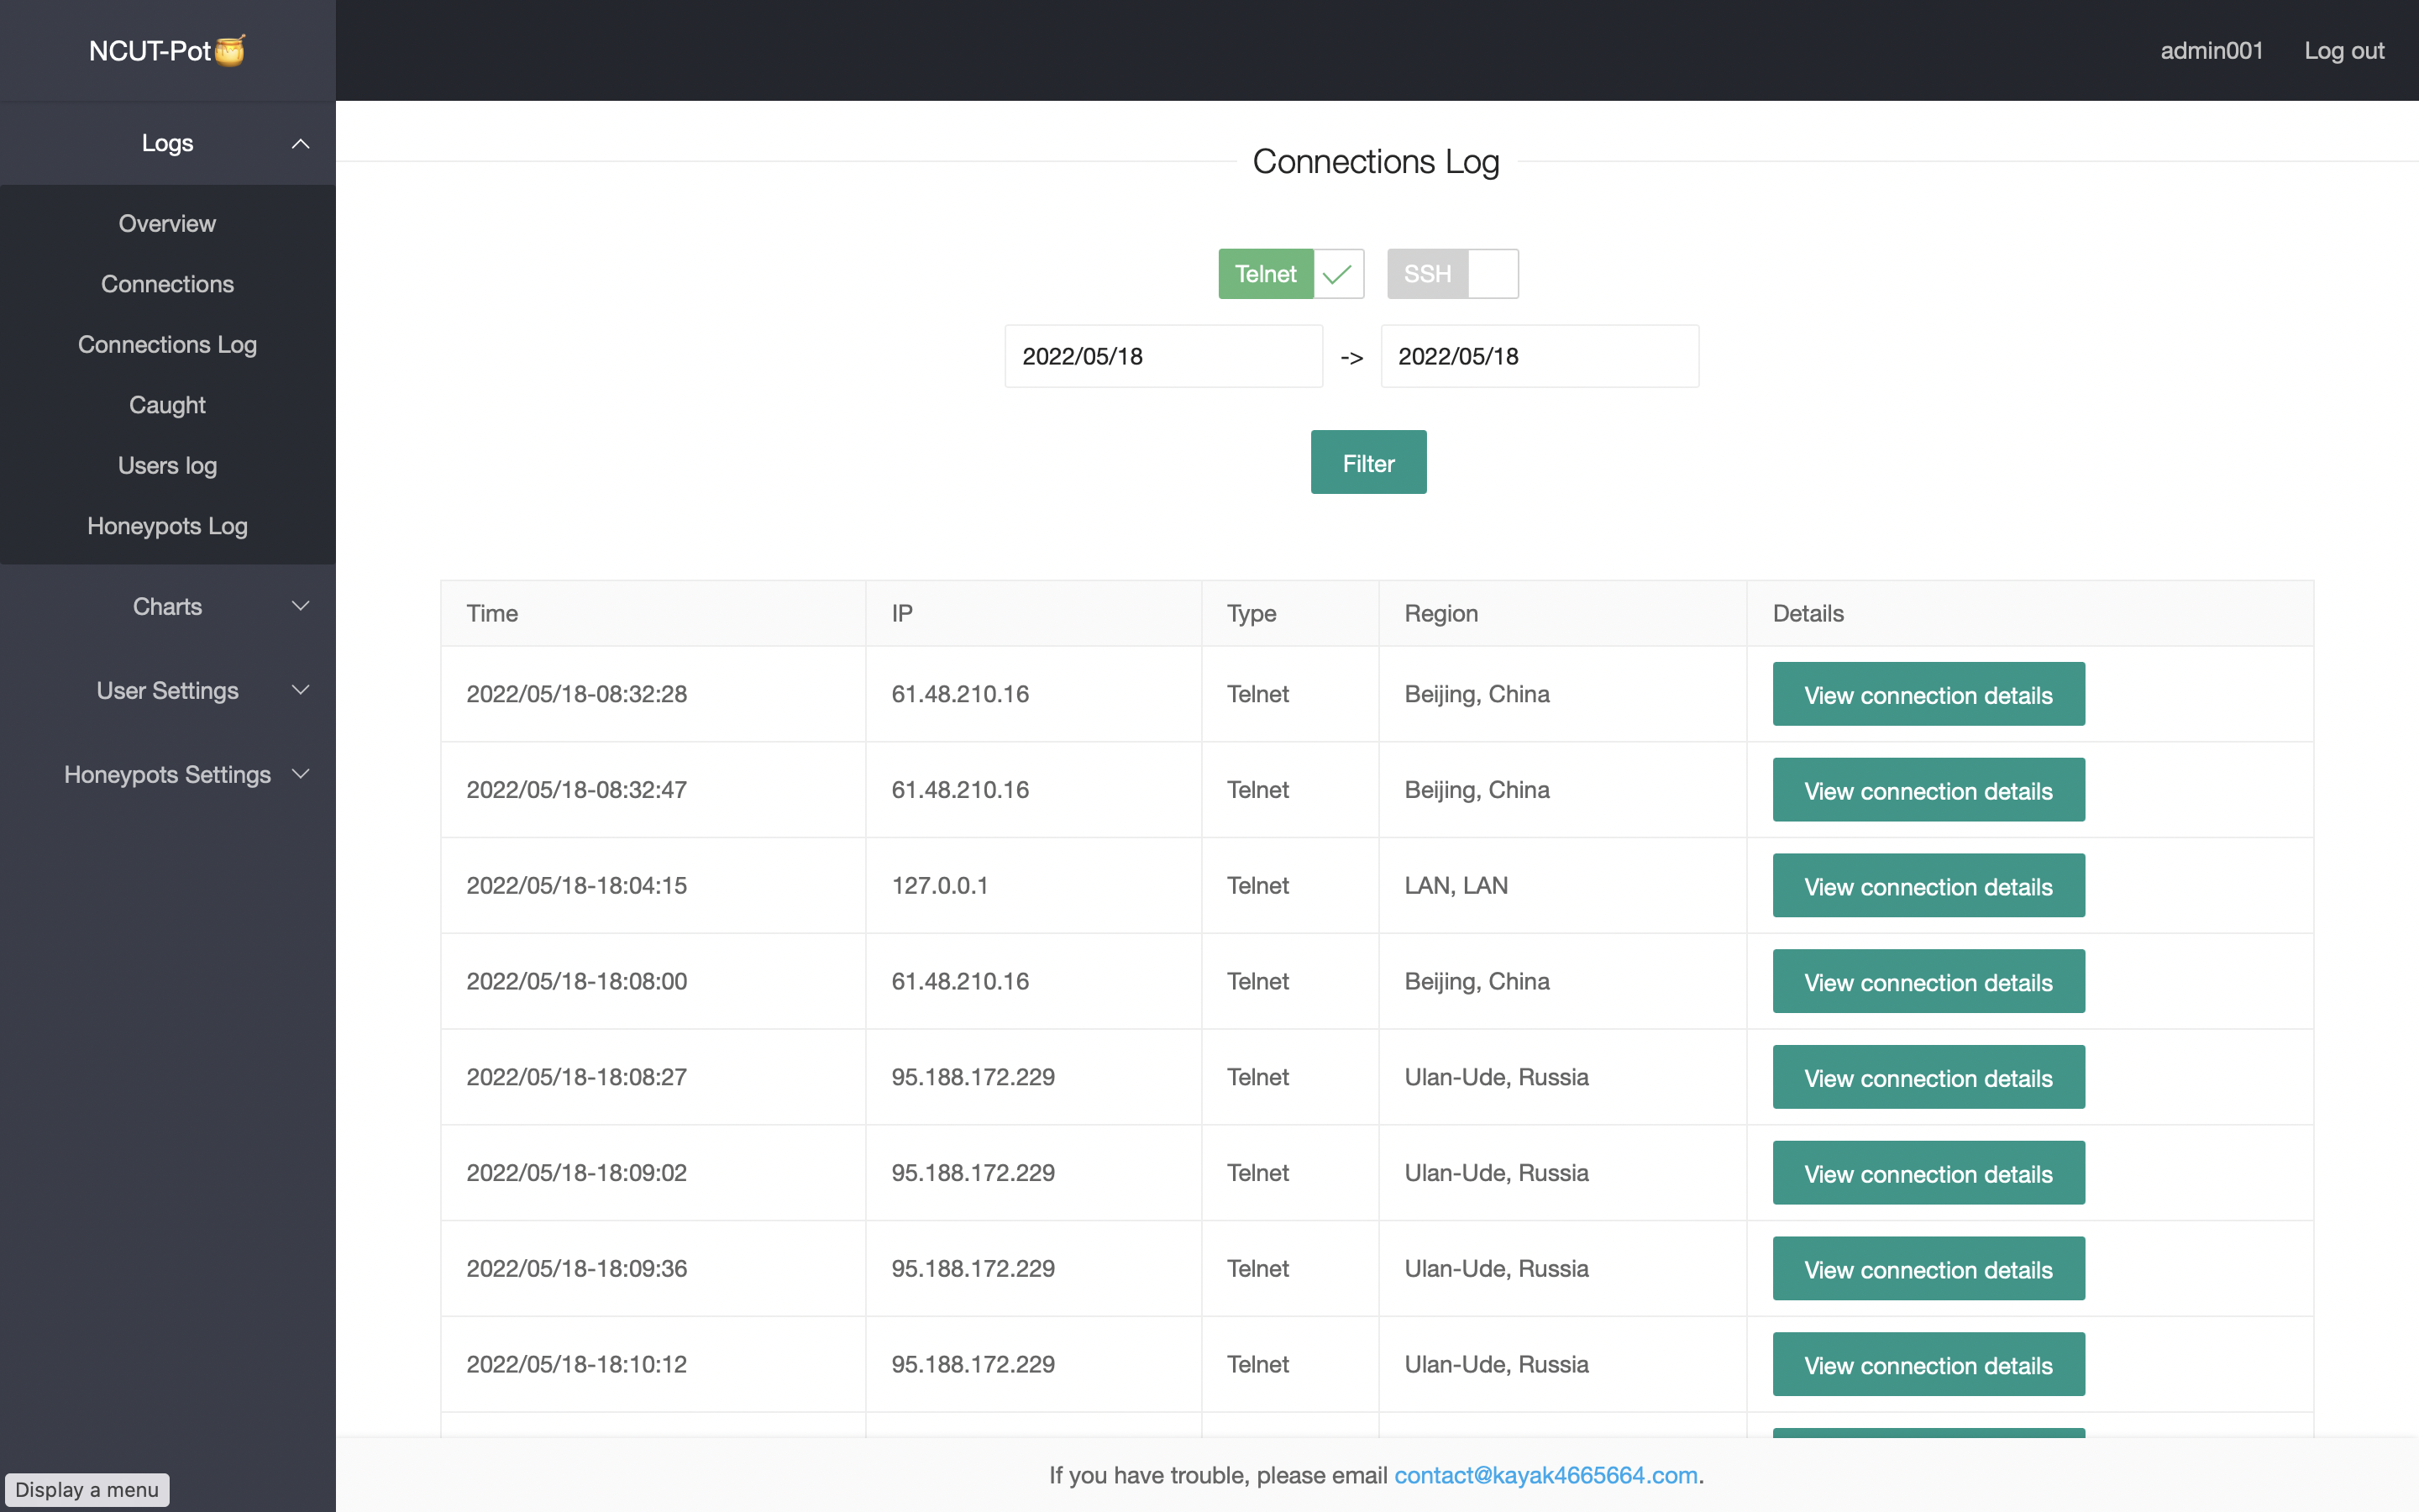Expand Honeypots Settings chevron

[300, 775]
